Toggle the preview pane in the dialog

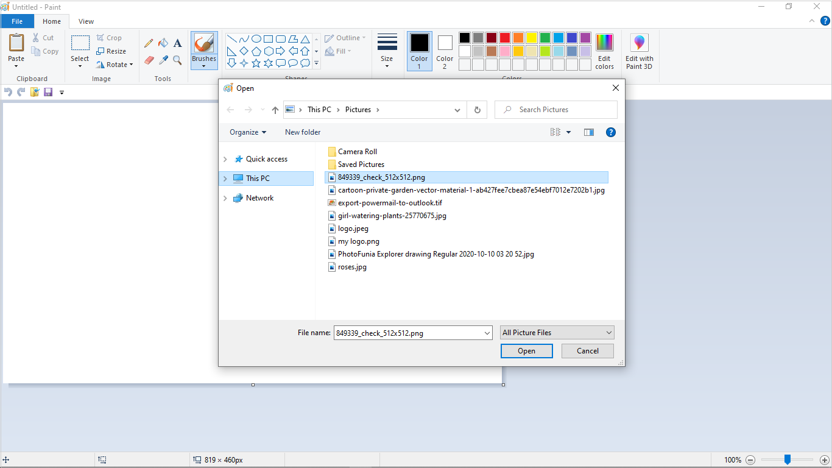(x=588, y=132)
